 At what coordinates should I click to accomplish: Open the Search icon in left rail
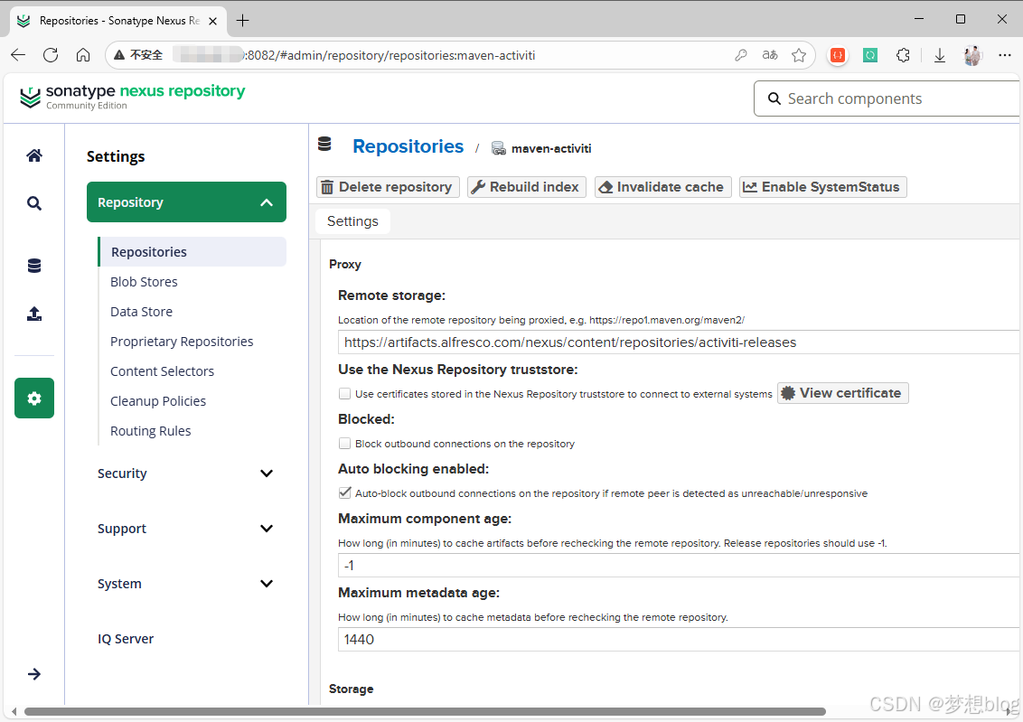pos(34,203)
